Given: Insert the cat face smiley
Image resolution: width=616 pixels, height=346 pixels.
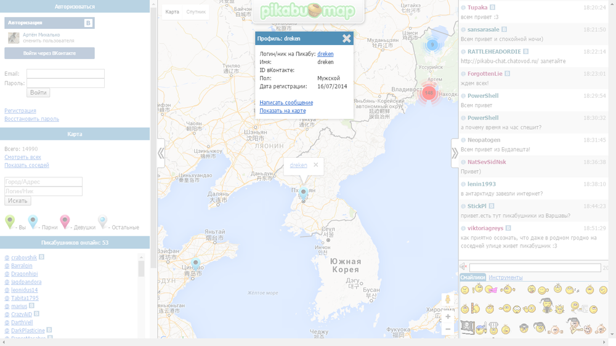Looking at the screenshot, I should (x=559, y=308).
